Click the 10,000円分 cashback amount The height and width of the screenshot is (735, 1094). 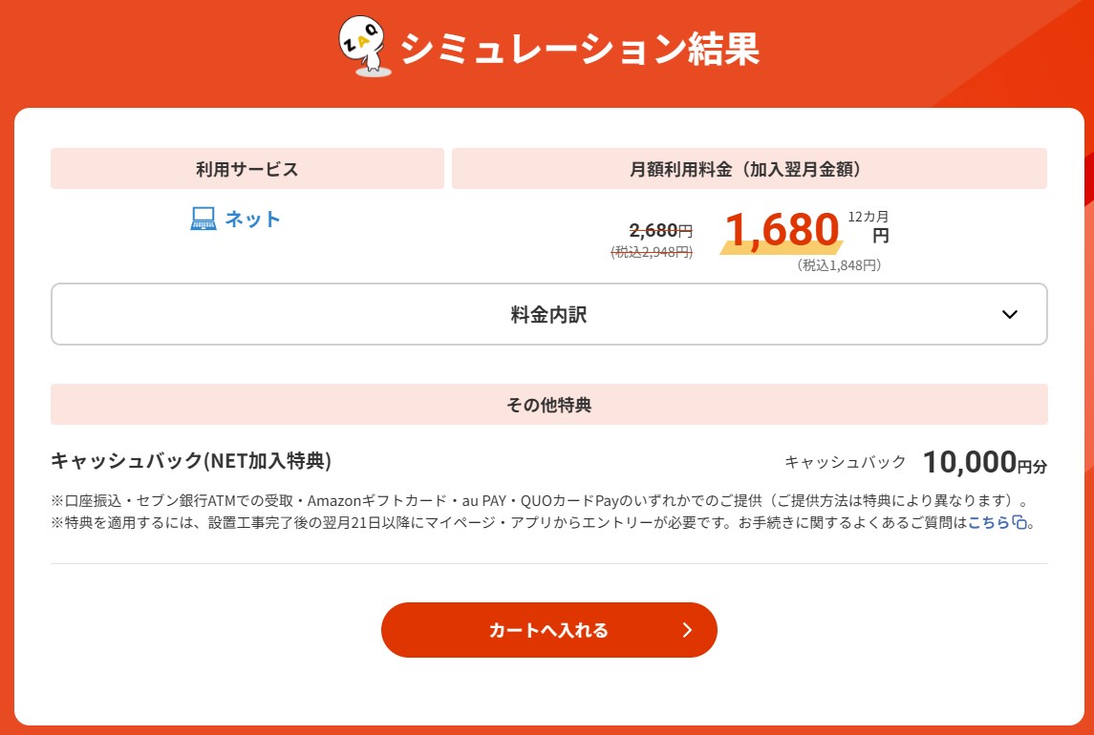pyautogui.click(x=984, y=462)
